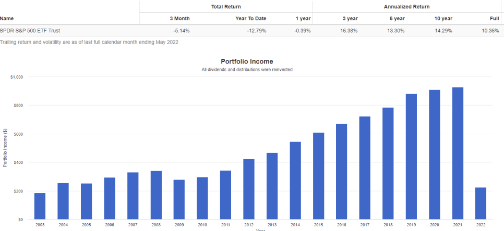Click the 2007 income bar
504x231 pixels.
133,196
